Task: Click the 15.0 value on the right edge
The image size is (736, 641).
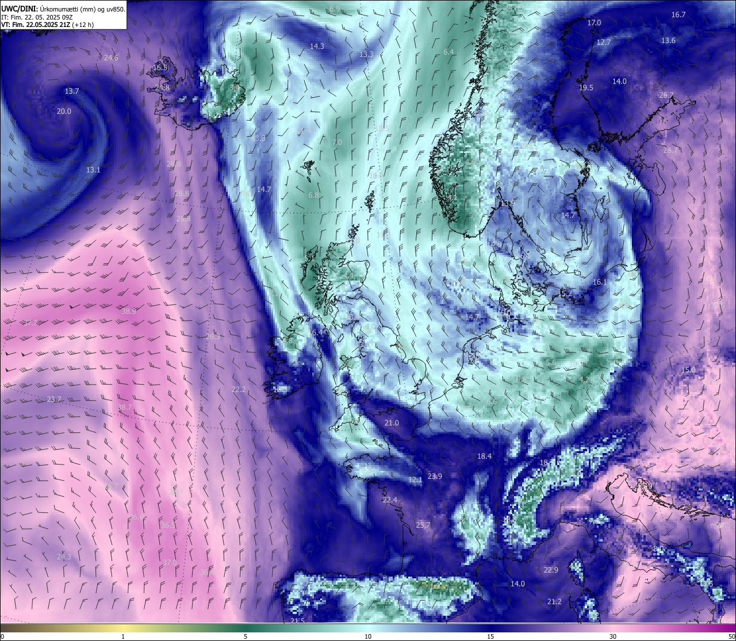Action: pyautogui.click(x=688, y=370)
